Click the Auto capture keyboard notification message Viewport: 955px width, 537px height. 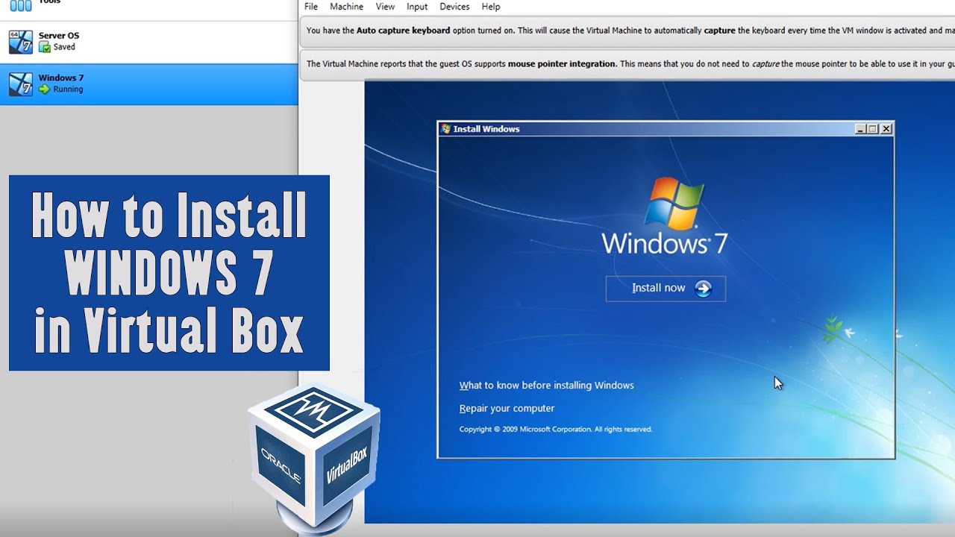click(x=627, y=31)
